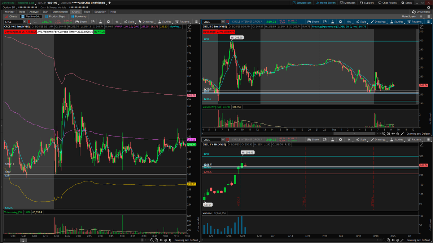Select the pointer cursor tool under left 1m chart
The image size is (433, 243).
(x=170, y=240)
